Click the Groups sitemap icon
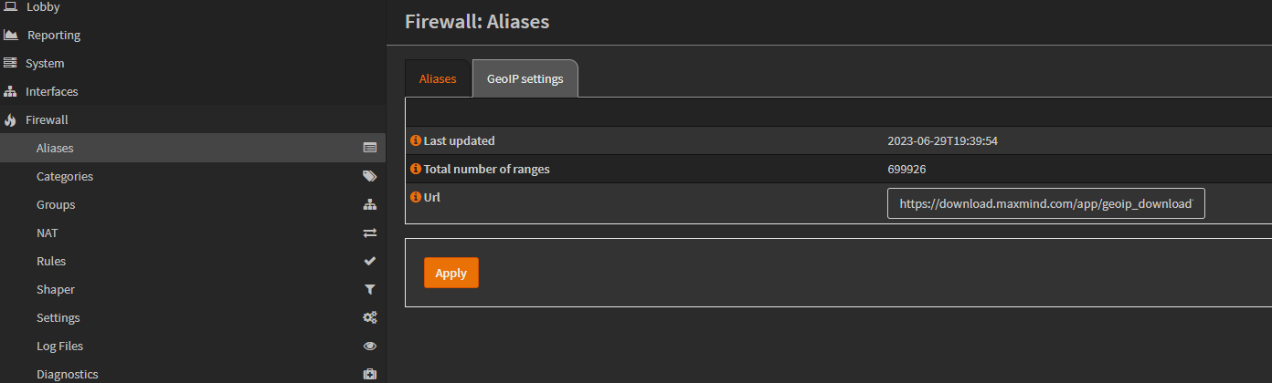The image size is (1272, 383). coord(370,204)
